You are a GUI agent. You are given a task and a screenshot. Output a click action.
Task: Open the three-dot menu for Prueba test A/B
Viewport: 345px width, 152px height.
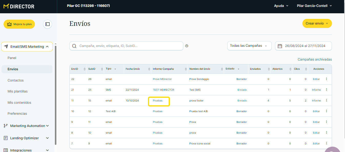coord(326,111)
